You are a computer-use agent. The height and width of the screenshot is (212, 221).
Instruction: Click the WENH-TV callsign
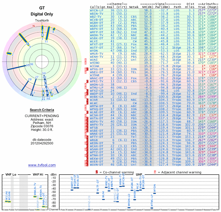click(96, 57)
